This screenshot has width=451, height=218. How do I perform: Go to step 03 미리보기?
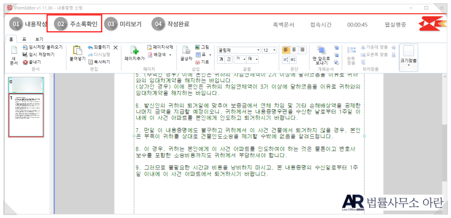click(125, 24)
